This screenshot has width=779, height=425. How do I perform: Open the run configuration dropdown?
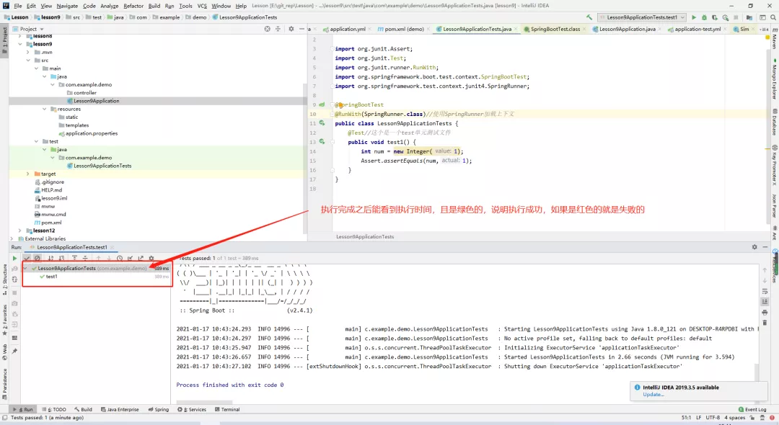click(x=643, y=17)
